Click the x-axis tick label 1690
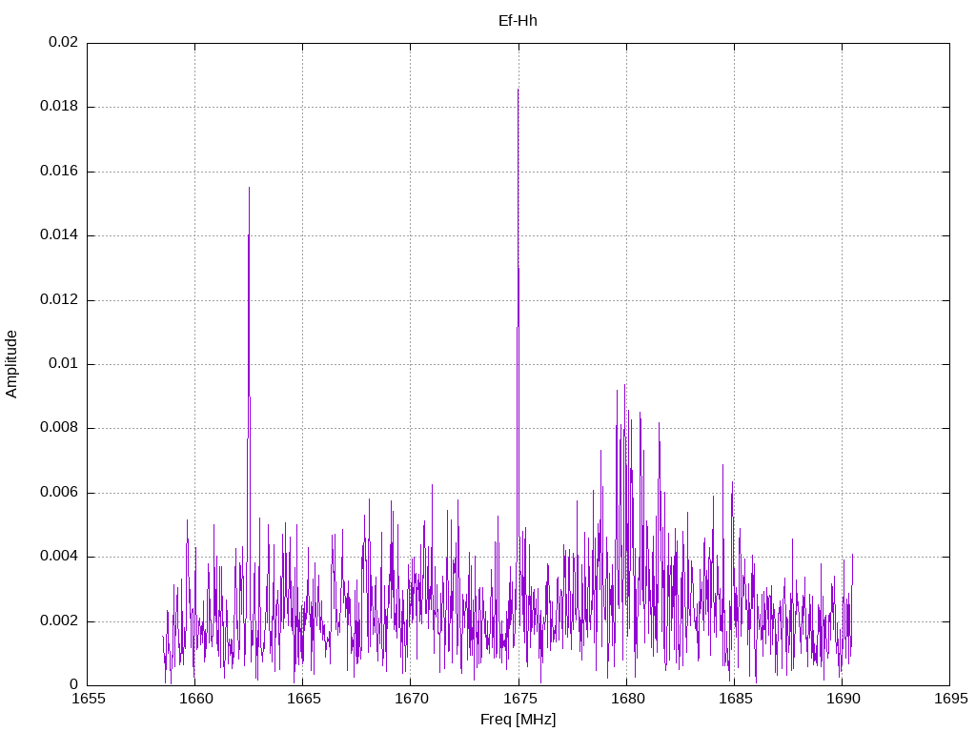 [x=843, y=699]
